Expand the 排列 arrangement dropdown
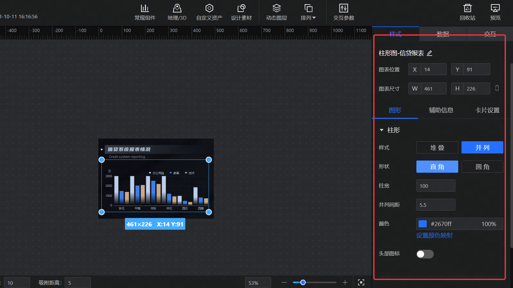The width and height of the screenshot is (513, 288). 308,18
